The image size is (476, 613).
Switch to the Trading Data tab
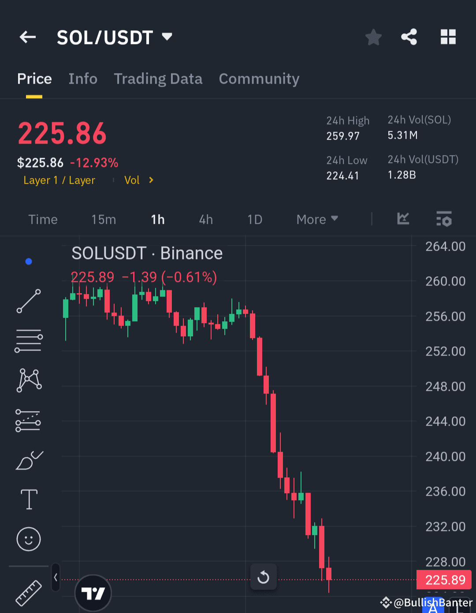(158, 78)
